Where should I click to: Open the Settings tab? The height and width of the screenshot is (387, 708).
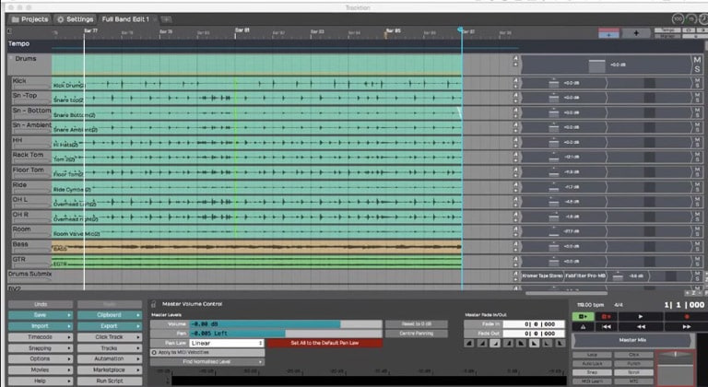click(76, 18)
